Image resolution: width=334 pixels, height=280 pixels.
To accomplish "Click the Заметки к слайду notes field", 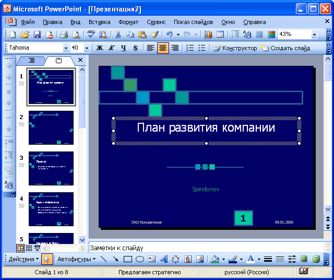I will (206, 248).
